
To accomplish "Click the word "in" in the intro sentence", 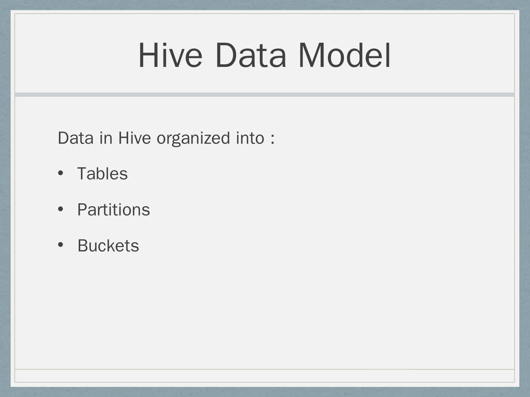I will 106,138.
